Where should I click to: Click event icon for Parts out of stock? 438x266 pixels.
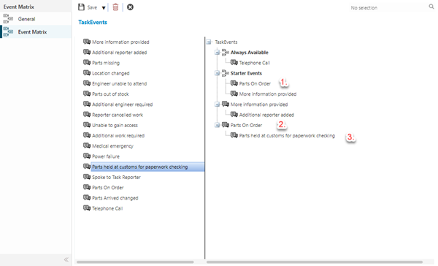[87, 94]
